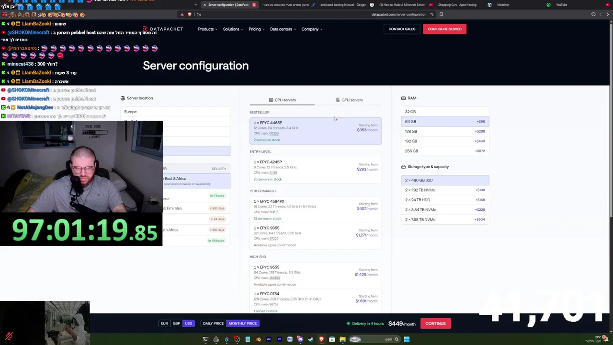This screenshot has width=613, height=345.
Task: Open DaVinci Resolve from the taskbar
Action: click(x=216, y=339)
